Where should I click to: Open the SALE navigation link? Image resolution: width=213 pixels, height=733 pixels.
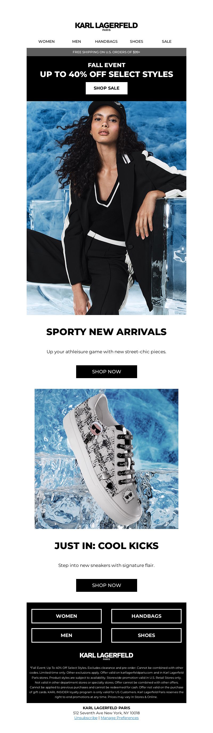(x=167, y=41)
